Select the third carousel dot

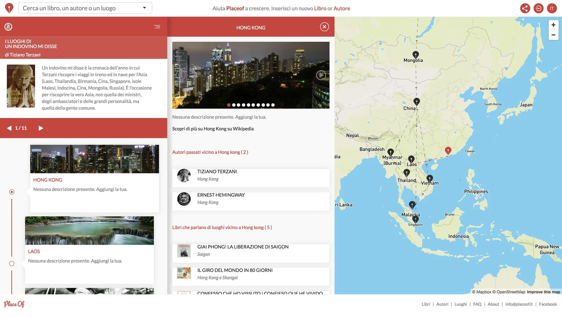pyautogui.click(x=238, y=105)
